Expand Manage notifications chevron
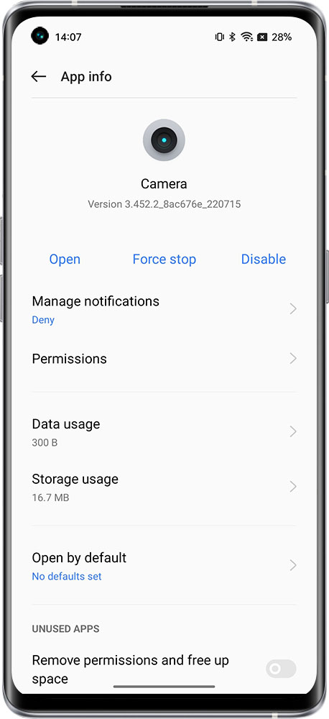Viewport: 329px width, 719px height. [293, 309]
